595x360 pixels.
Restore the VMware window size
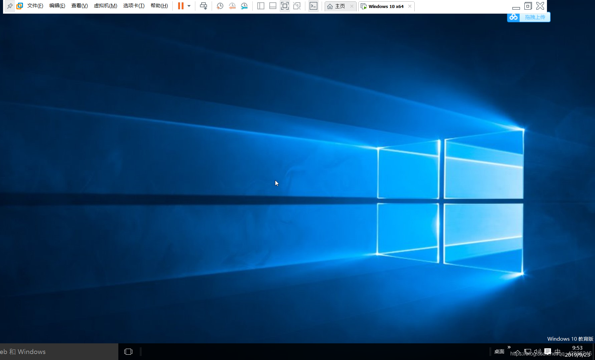coord(528,6)
